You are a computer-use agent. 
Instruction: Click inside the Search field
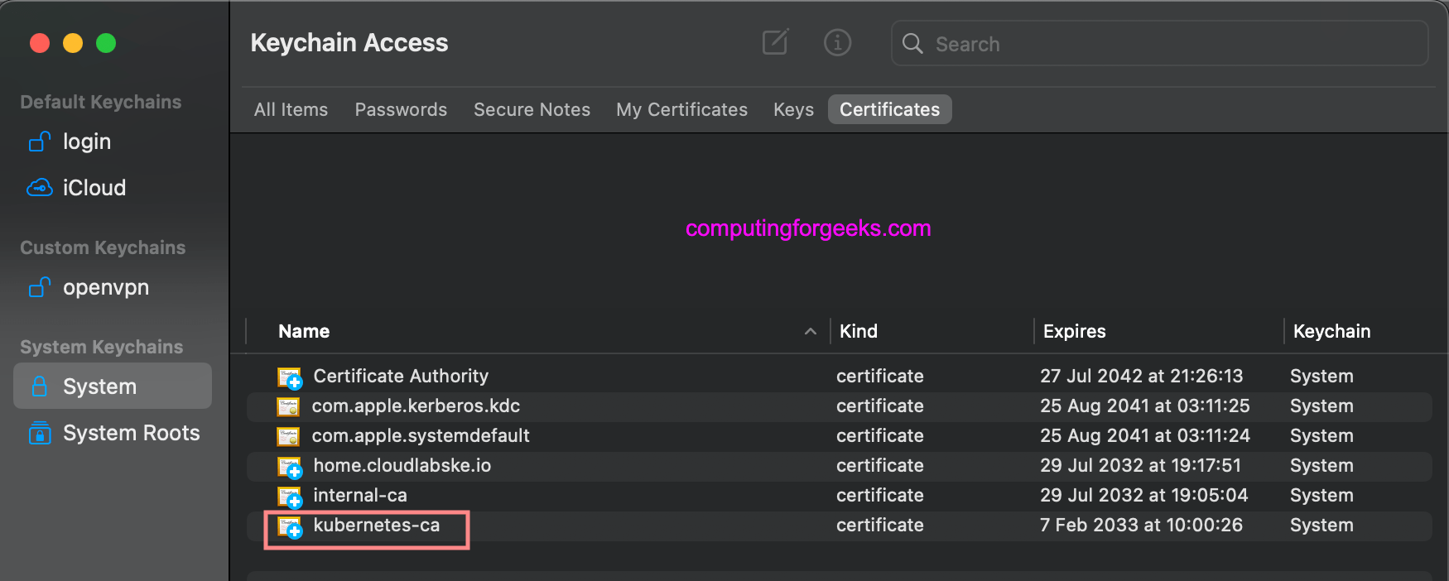click(x=1159, y=44)
